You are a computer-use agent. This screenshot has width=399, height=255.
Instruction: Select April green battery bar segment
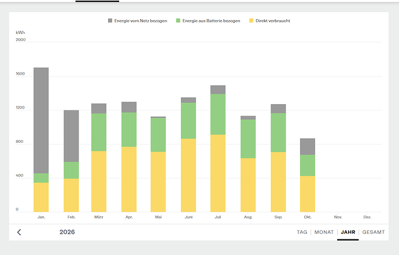[x=129, y=130]
